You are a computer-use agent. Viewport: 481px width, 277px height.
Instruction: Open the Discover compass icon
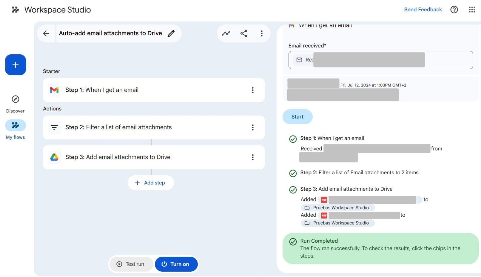click(16, 99)
